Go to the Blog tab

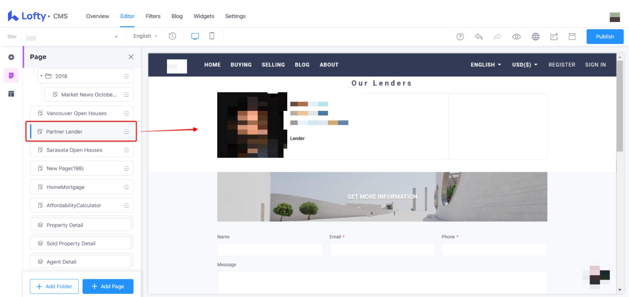[177, 16]
